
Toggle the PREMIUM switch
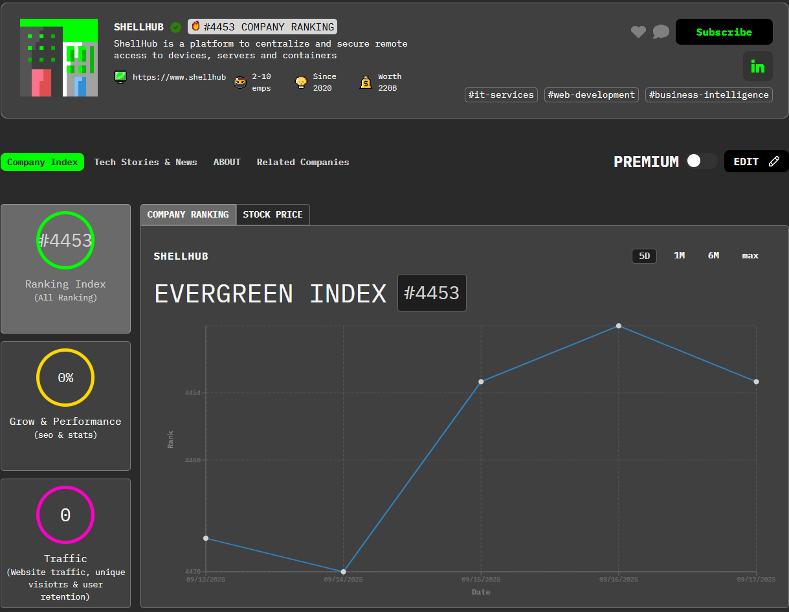tap(702, 161)
